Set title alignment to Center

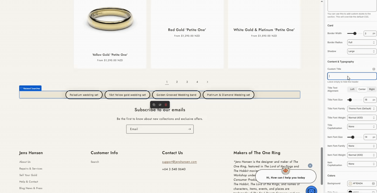[x=362, y=89]
